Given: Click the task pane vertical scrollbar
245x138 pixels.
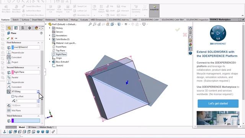Looking at the screenshot, I should click(243, 62).
